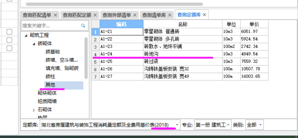This screenshot has height=138, width=298.
Task: Click code cell A1-22
Action: (x=121, y=39)
